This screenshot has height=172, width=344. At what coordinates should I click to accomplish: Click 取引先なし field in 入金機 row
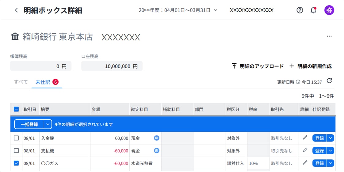tap(284, 138)
